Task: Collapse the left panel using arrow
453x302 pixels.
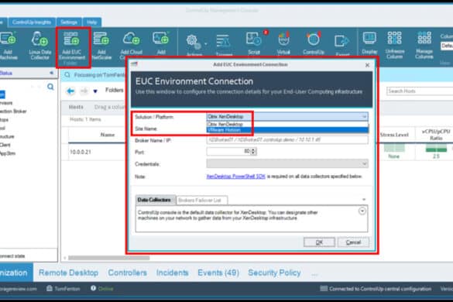Action: pyautogui.click(x=51, y=73)
